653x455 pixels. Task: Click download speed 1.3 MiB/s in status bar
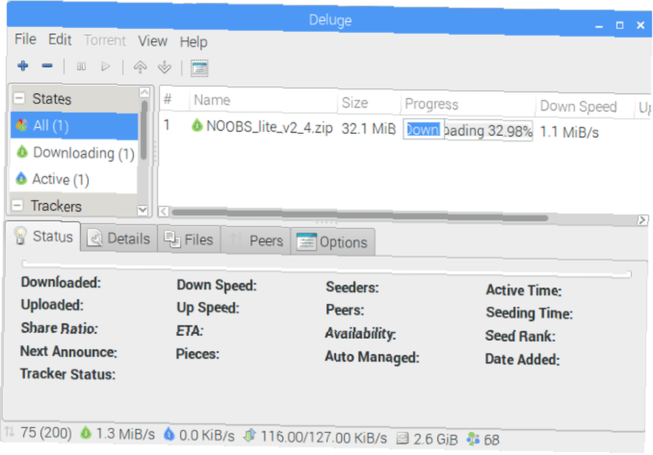pyautogui.click(x=118, y=434)
